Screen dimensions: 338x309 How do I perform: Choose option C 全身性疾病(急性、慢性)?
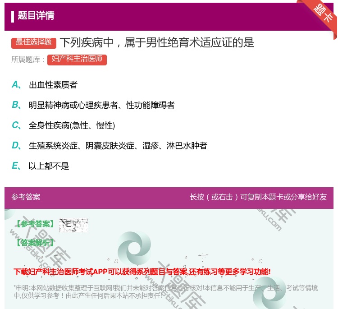click(x=63, y=125)
